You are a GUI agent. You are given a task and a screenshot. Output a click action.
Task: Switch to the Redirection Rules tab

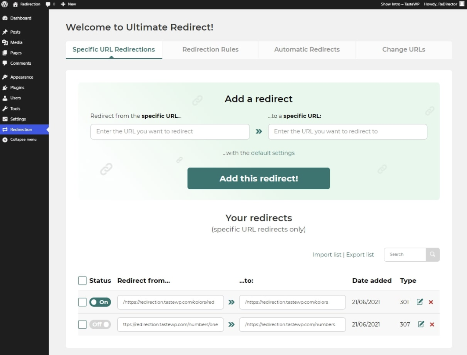coord(210,49)
